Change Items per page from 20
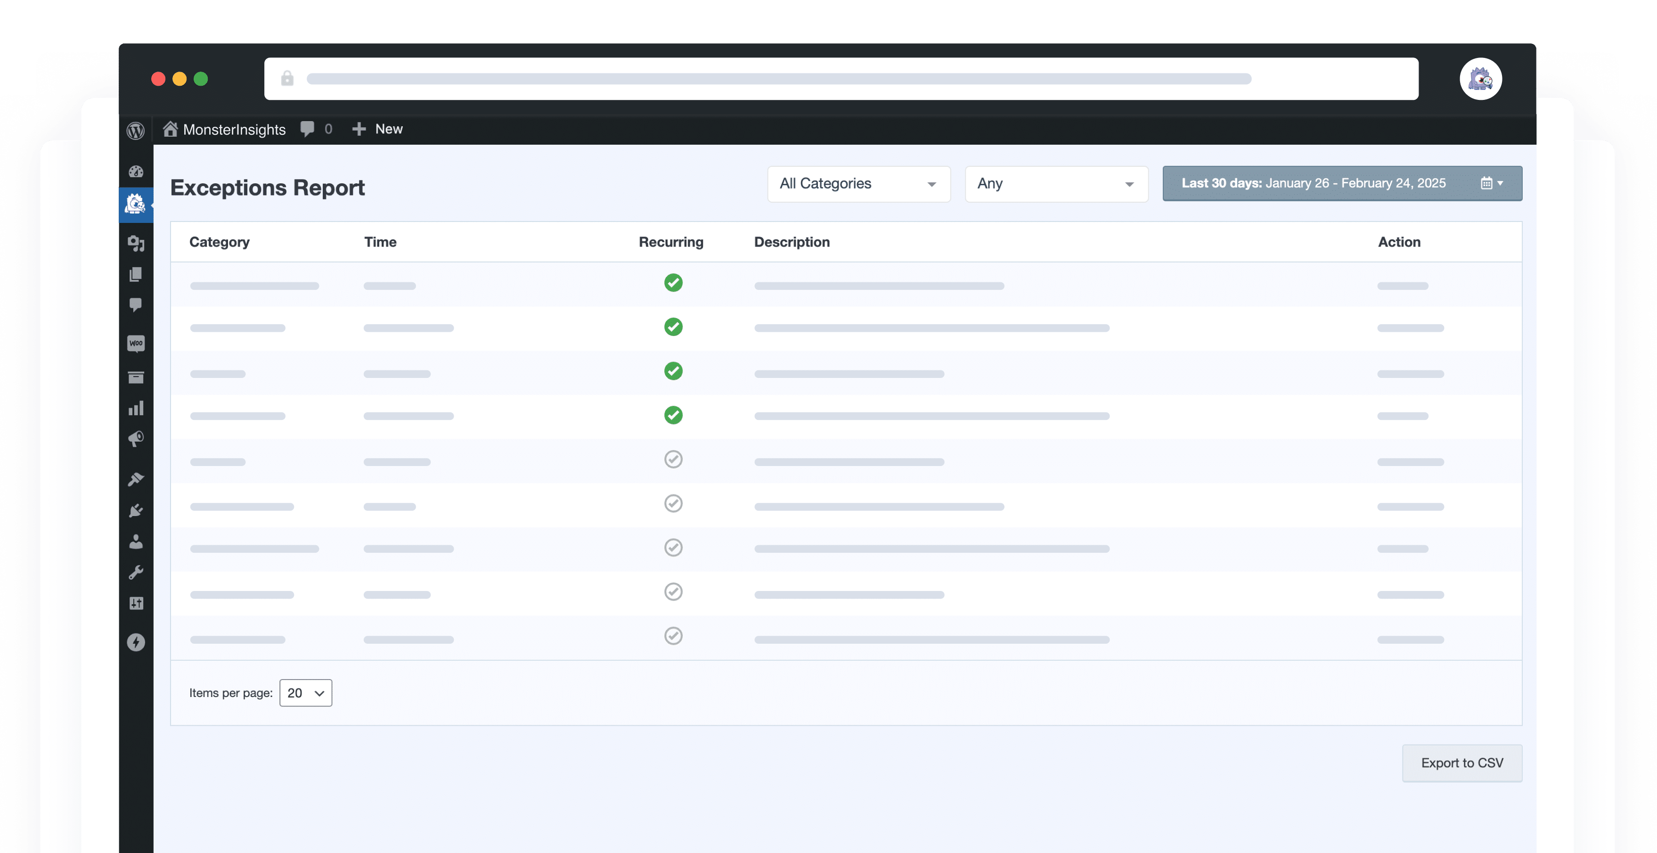This screenshot has height=853, width=1657. [x=306, y=693]
